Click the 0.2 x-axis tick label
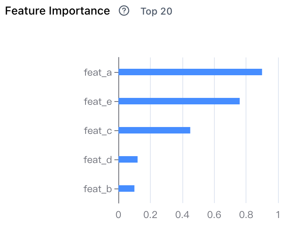This screenshot has width=308, height=233. coord(150,215)
